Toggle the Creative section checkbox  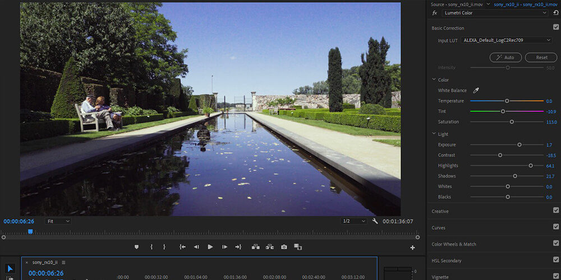[x=555, y=211]
